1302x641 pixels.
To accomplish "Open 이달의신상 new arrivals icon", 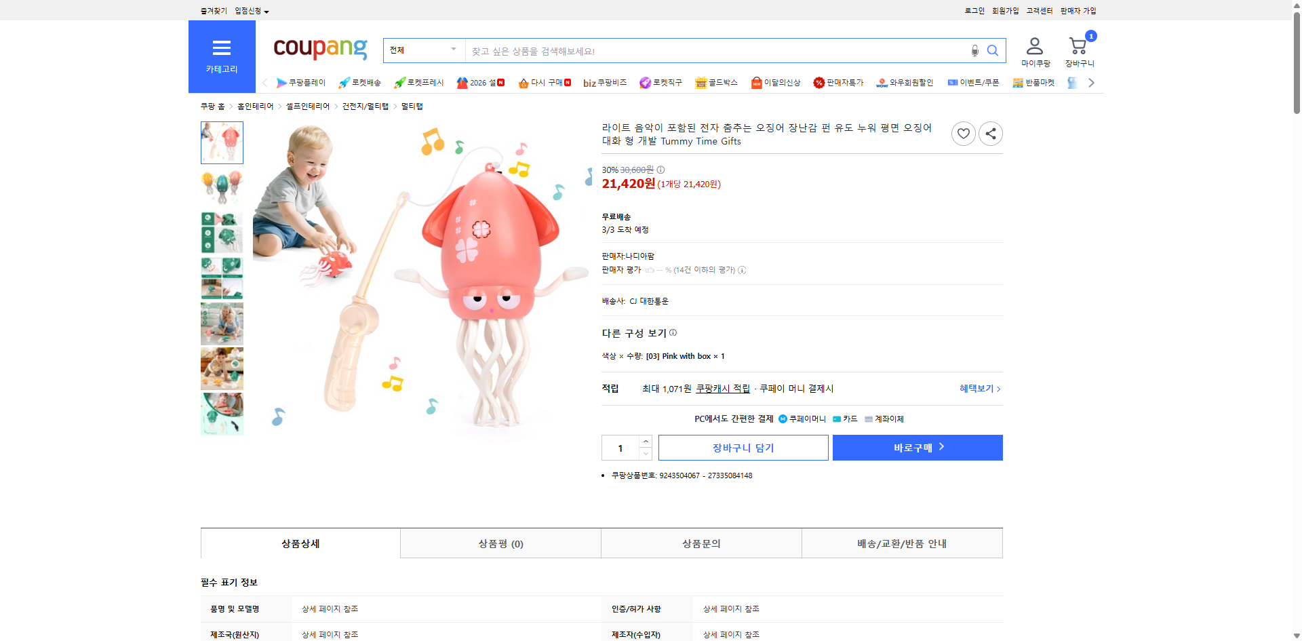I will 776,82.
